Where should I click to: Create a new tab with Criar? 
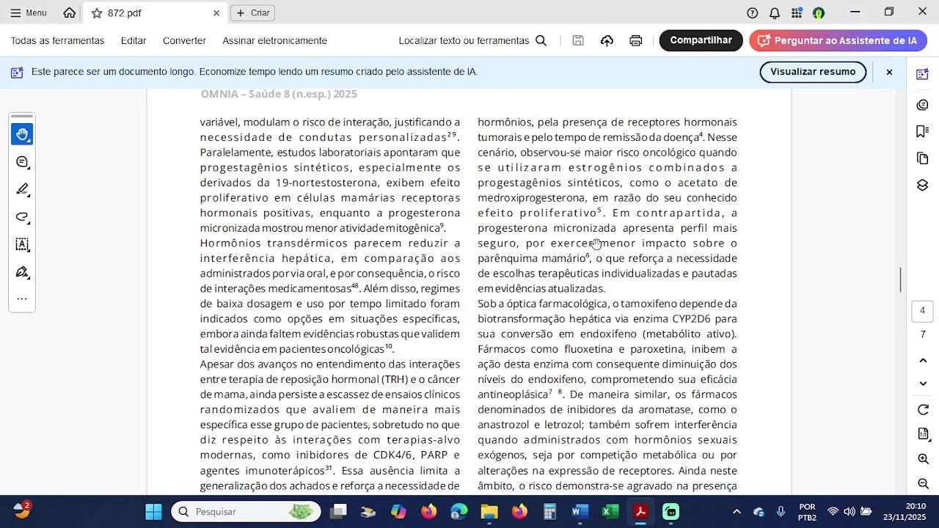point(253,13)
